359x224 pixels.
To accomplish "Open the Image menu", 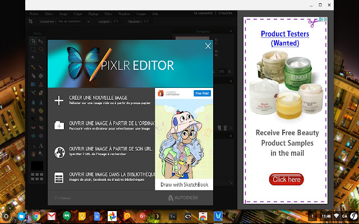I will tap(63, 13).
